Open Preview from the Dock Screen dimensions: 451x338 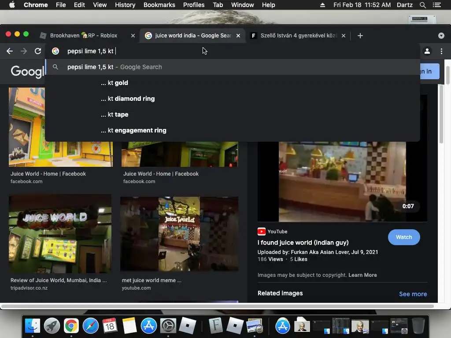coord(254,326)
